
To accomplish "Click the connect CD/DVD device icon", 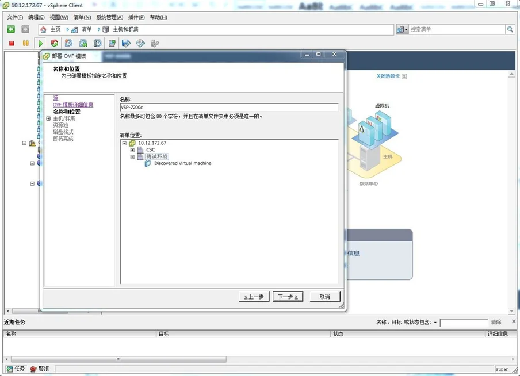I will [140, 44].
